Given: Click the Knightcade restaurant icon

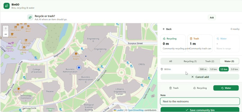Looking at the screenshot, I should (x=26, y=40).
